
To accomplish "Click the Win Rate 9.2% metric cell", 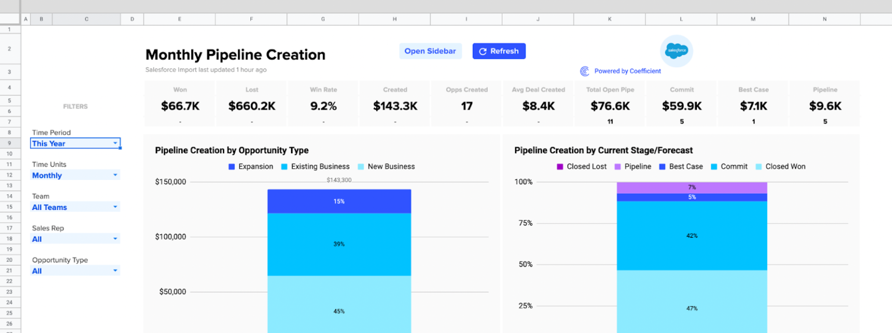I will pos(323,106).
